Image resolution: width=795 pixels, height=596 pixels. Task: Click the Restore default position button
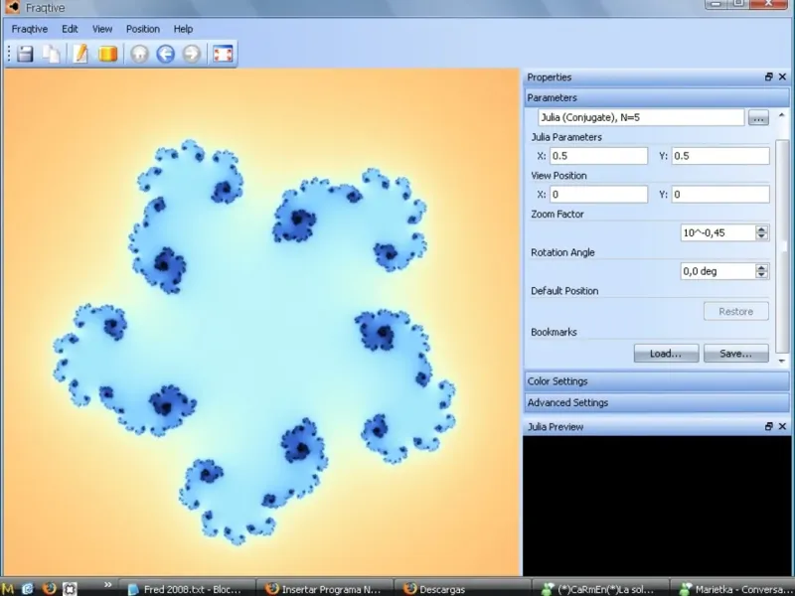point(736,311)
